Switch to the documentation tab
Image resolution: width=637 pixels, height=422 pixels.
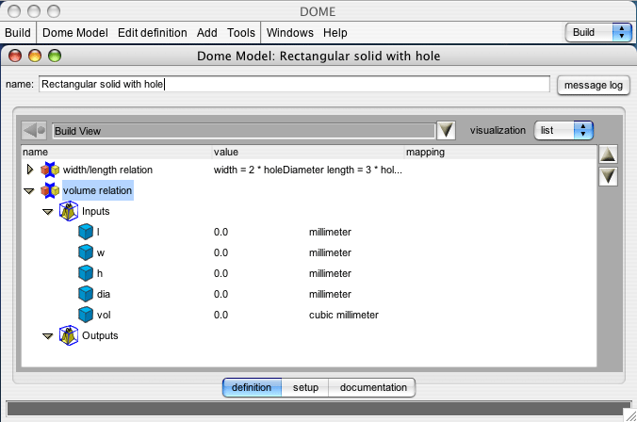pos(373,387)
